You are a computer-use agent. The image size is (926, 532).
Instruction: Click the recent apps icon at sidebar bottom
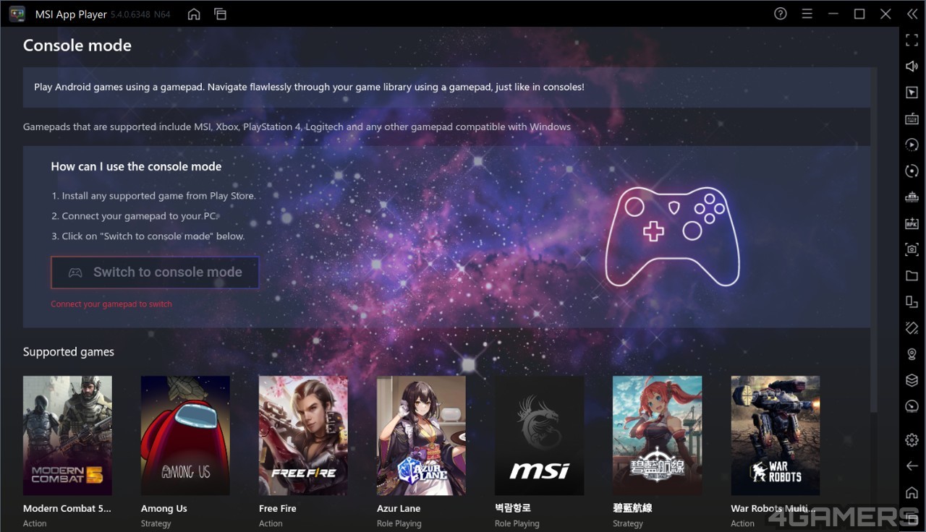click(912, 518)
